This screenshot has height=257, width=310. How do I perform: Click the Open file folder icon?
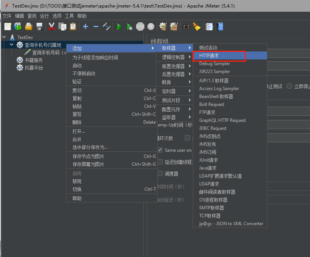coord(29,26)
